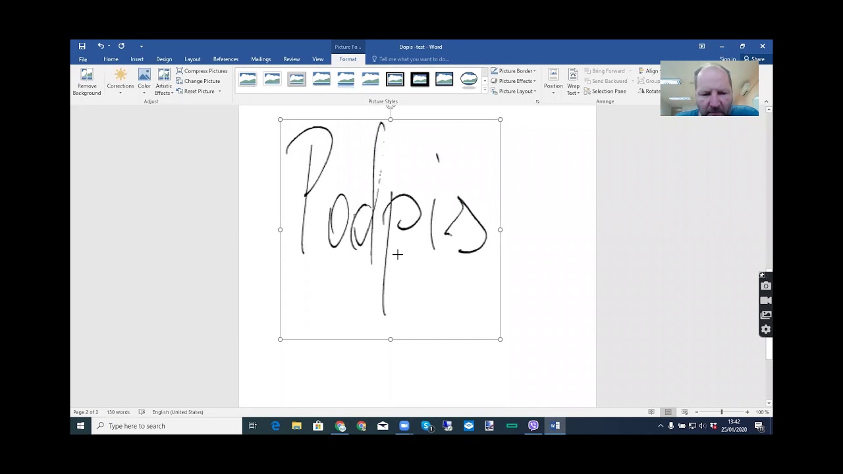Click the Undo arrow icon
This screenshot has width=843, height=474.
(101, 46)
